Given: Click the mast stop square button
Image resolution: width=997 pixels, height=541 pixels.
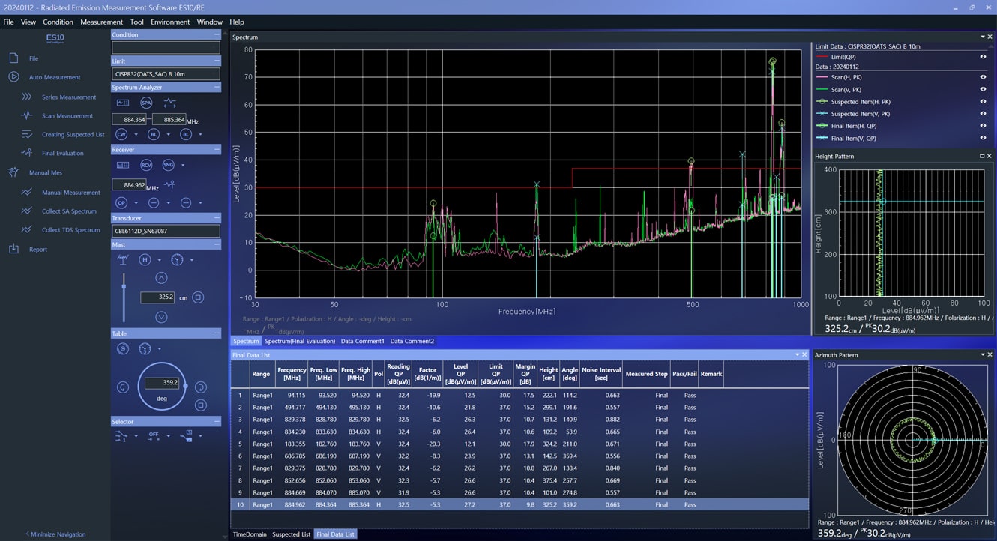Looking at the screenshot, I should pyautogui.click(x=198, y=297).
